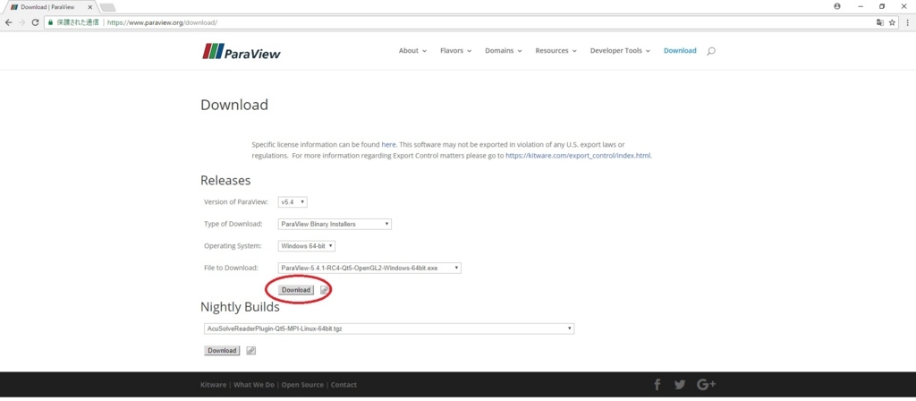This screenshot has height=401, width=916.
Task: Go forward with the browser forward arrow
Action: (21, 22)
